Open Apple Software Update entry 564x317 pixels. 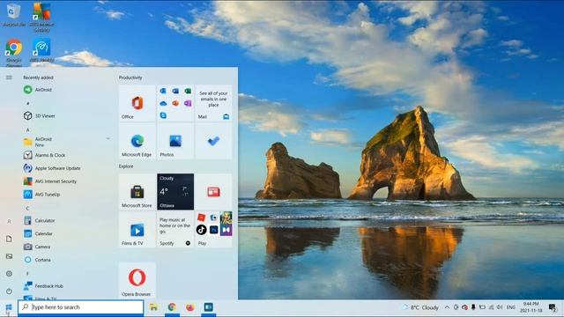pyautogui.click(x=67, y=168)
